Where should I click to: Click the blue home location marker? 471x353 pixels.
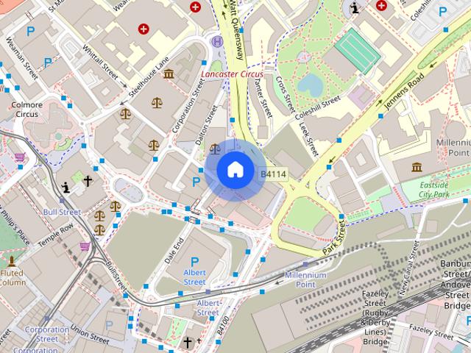coord(235,170)
